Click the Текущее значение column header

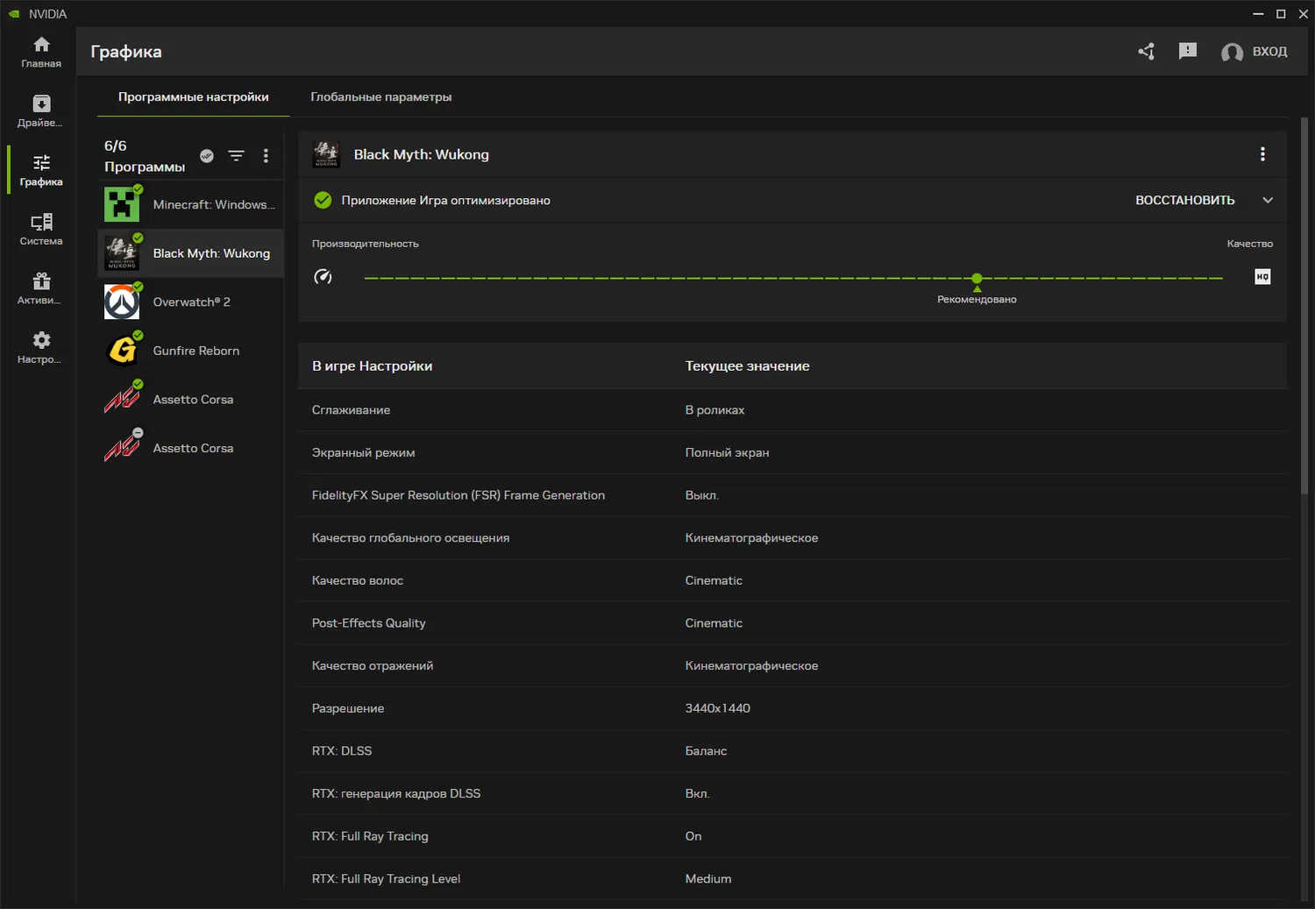click(x=747, y=366)
